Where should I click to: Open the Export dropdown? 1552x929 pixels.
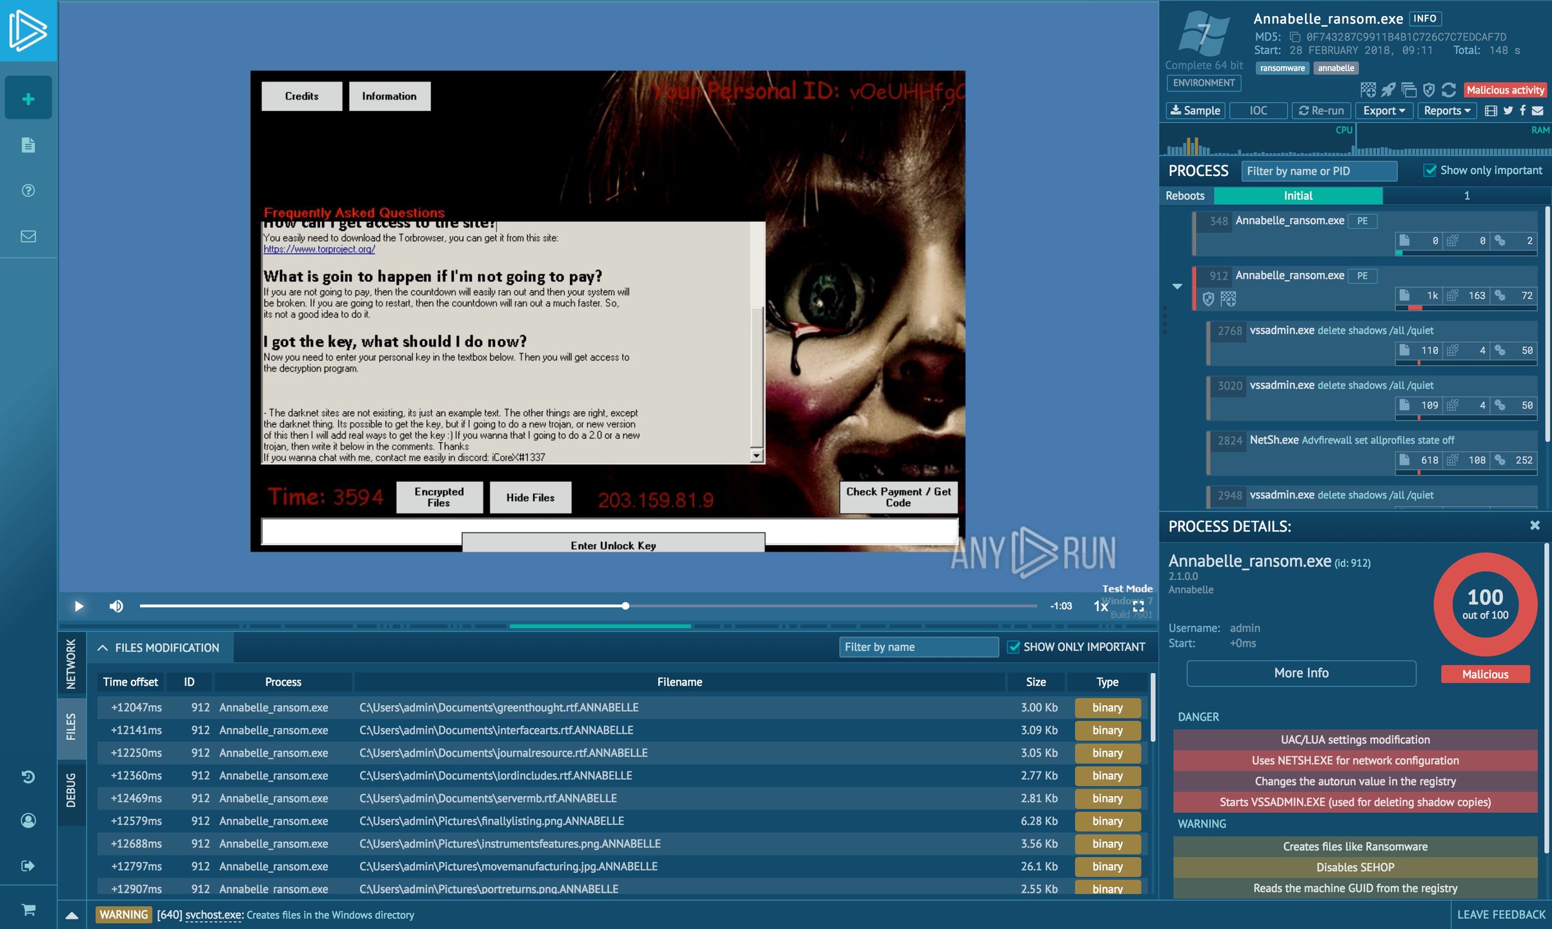coord(1384,111)
